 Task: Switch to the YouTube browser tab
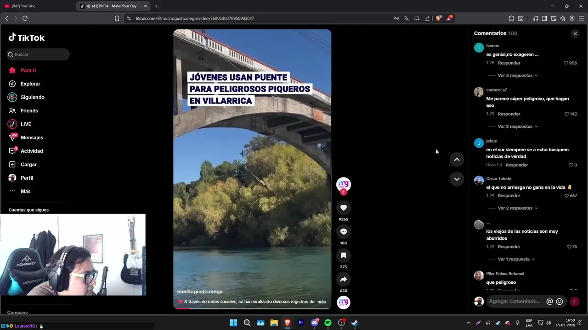tap(37, 6)
